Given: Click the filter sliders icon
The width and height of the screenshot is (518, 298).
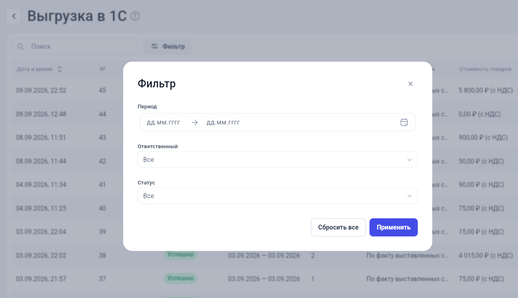Looking at the screenshot, I should pyautogui.click(x=154, y=47).
